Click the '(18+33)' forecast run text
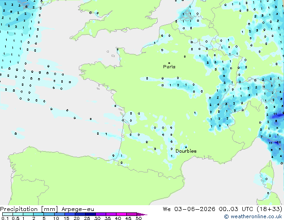The image size is (284, 220). (269, 209)
